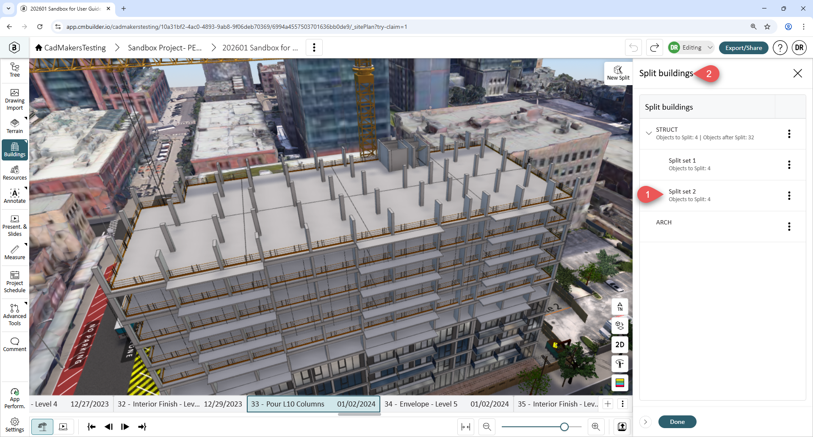Open 202601 Sandbox breadcrumb link
This screenshot has height=437, width=813.
pyautogui.click(x=260, y=47)
